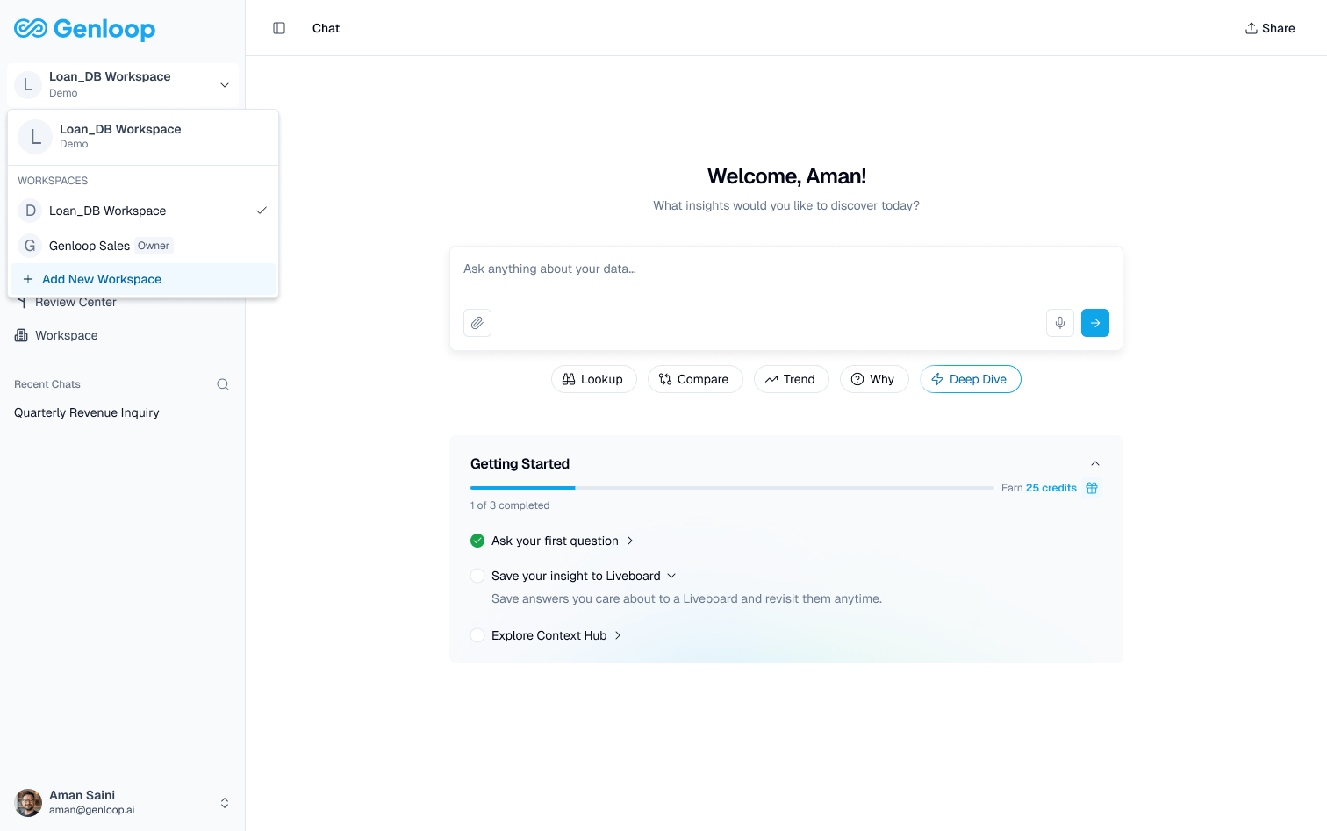The image size is (1327, 831).
Task: Select Loan_DB Workspace in workspaces list
Action: point(143,211)
